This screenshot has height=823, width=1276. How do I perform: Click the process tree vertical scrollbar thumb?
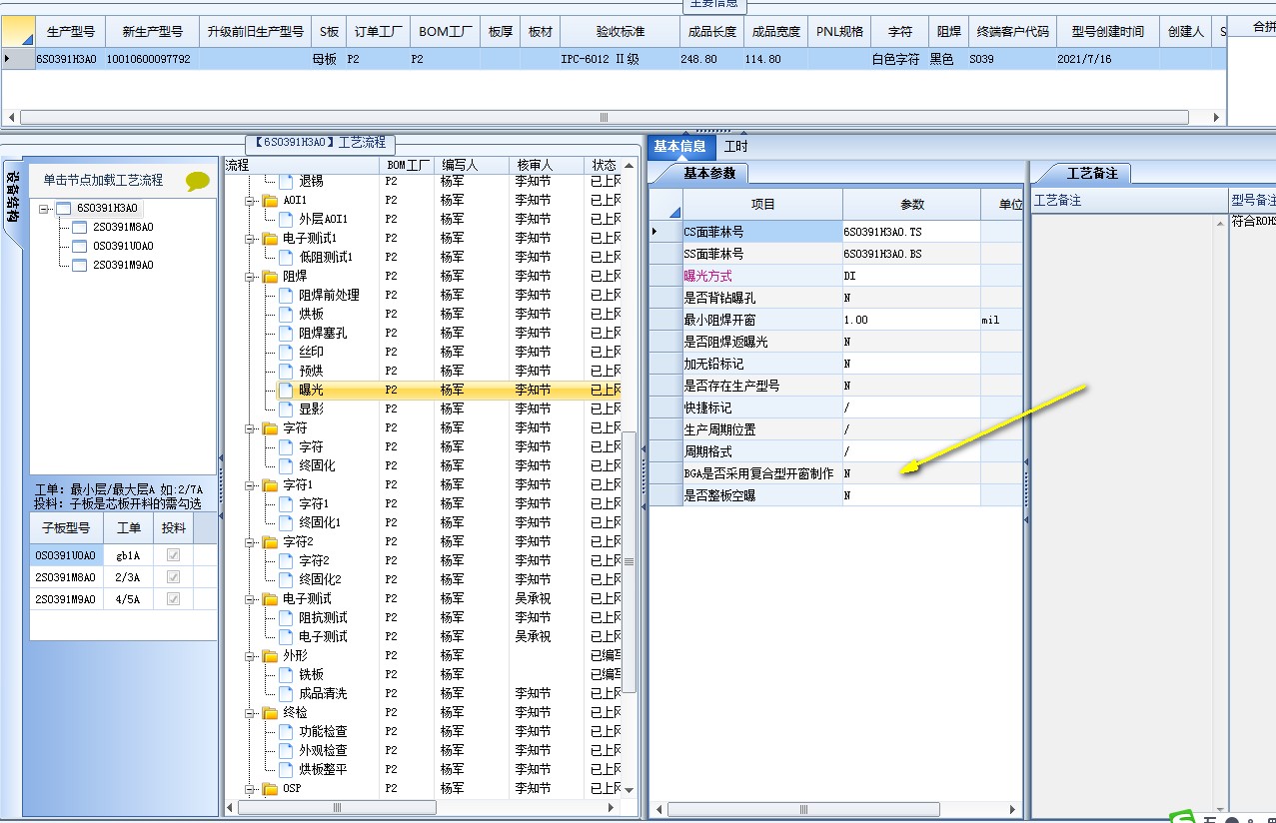(x=630, y=561)
